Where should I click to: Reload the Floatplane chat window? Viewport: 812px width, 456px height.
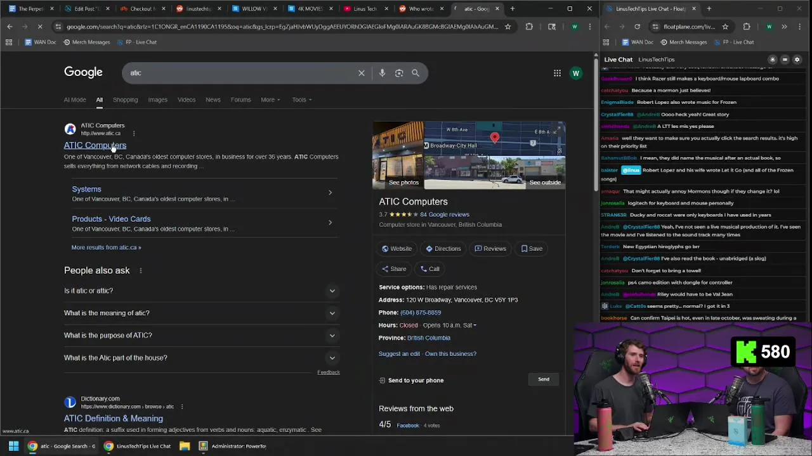pos(637,27)
